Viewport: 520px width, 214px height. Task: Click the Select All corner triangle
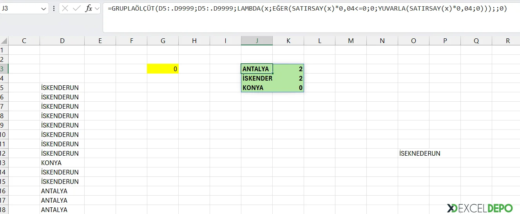point(4,41)
